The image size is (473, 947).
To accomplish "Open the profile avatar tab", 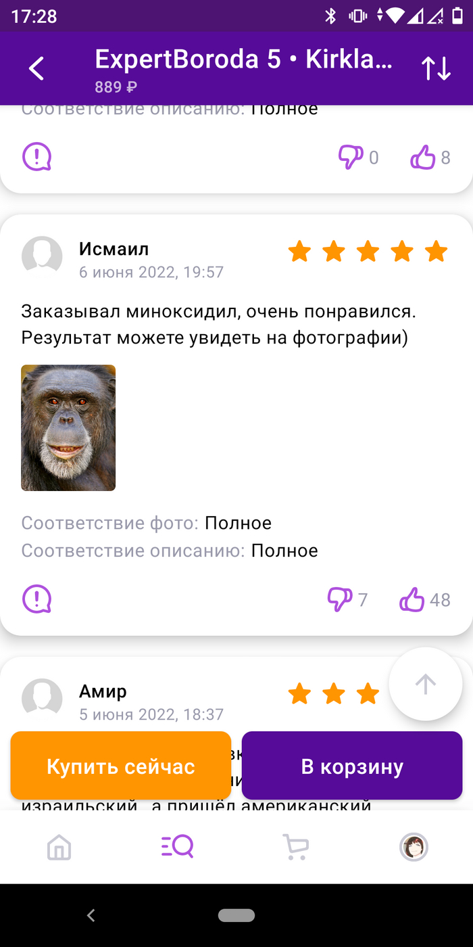I will point(414,847).
